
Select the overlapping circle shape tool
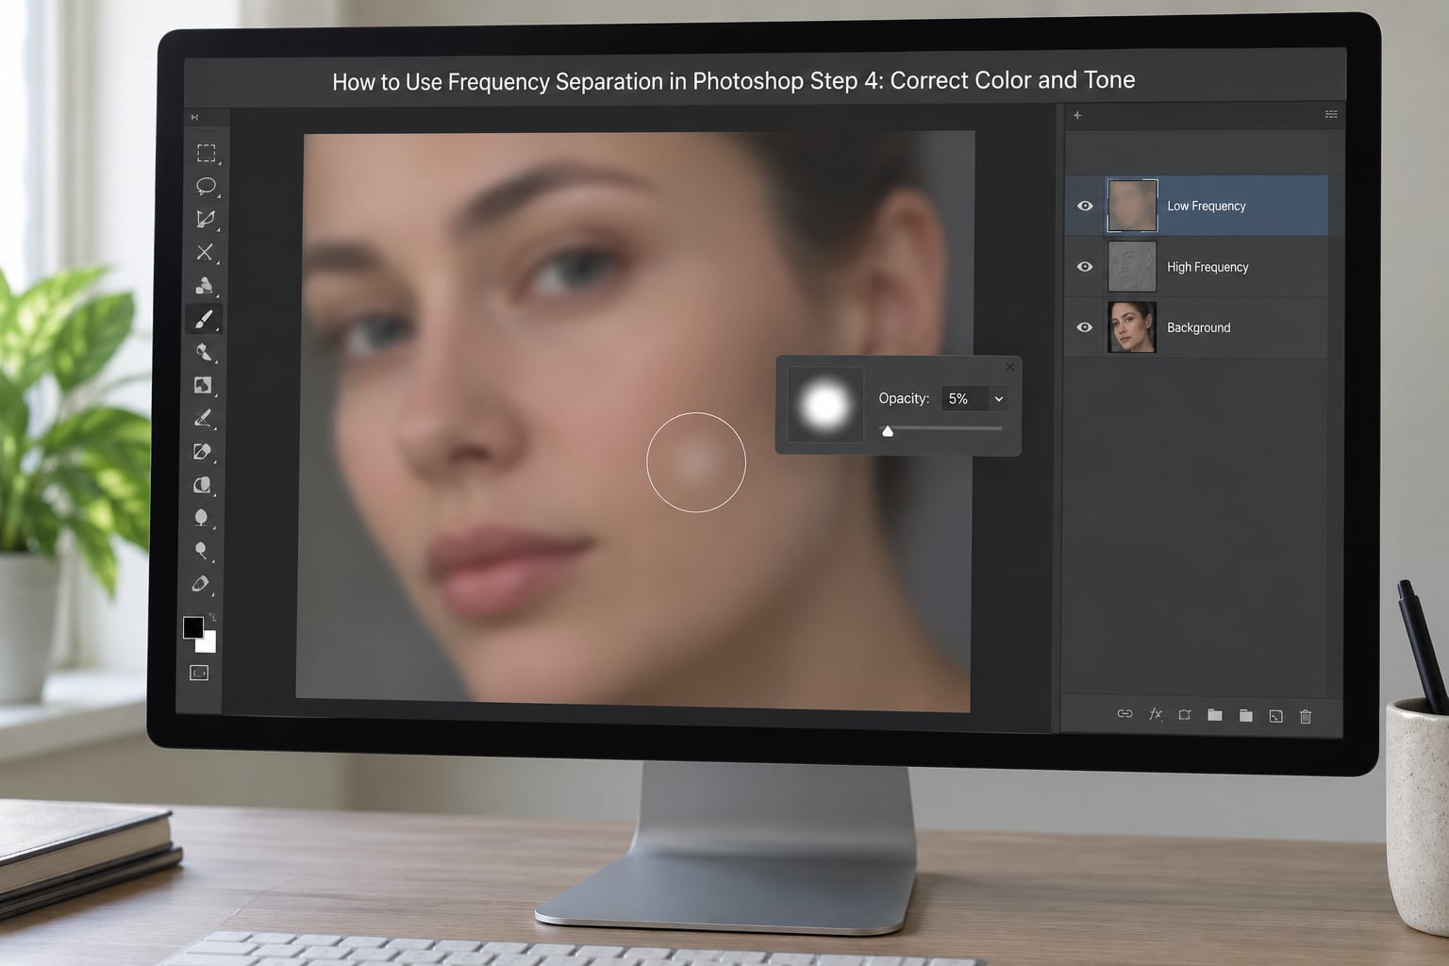click(202, 485)
